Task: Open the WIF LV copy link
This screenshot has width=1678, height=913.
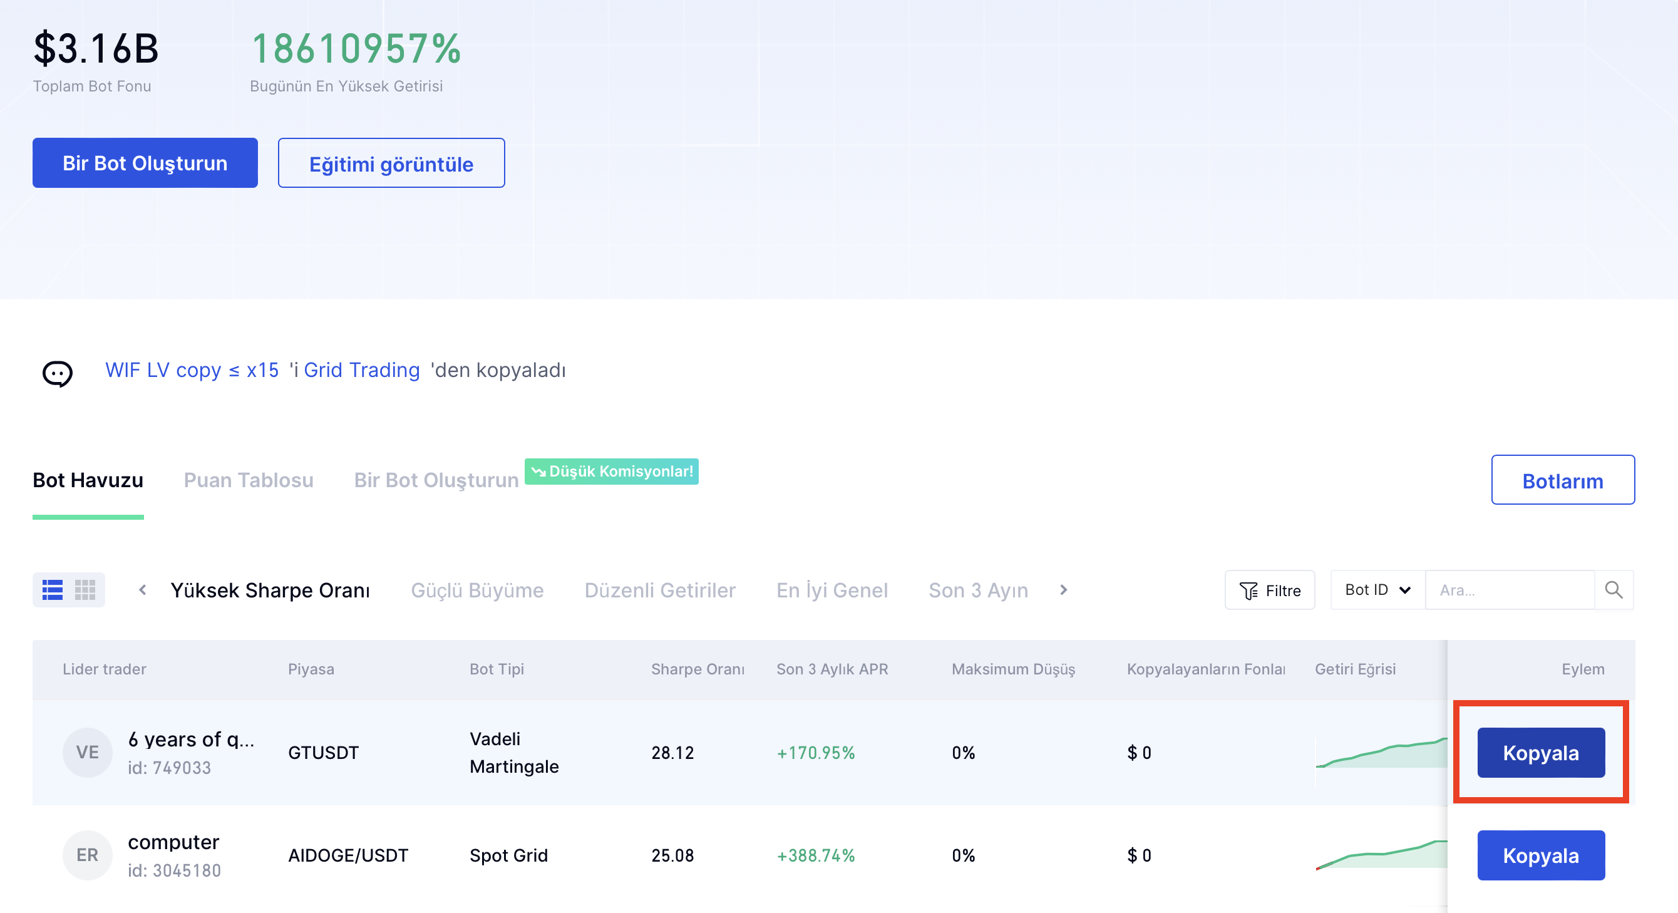Action: click(192, 370)
